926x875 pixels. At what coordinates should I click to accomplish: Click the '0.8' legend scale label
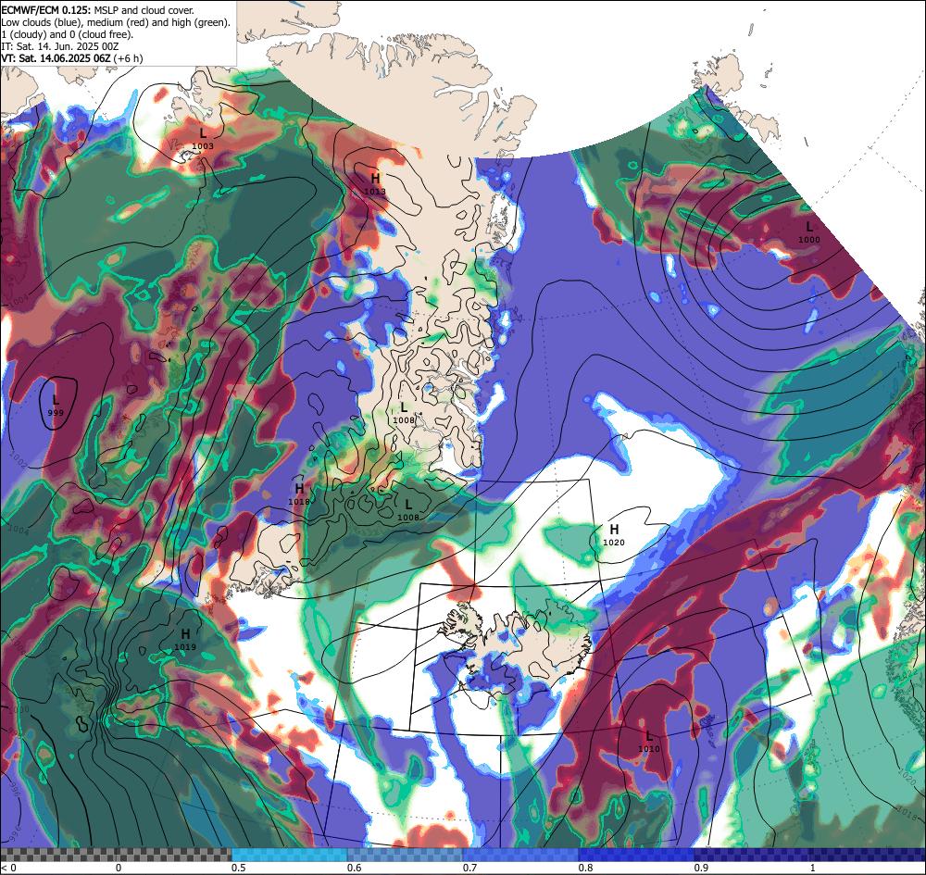tap(585, 868)
